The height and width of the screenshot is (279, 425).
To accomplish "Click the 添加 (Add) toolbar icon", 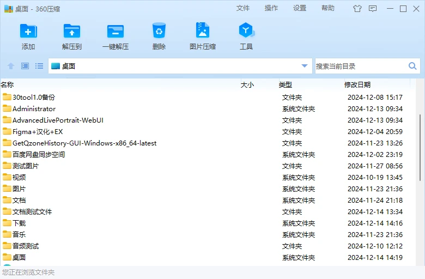I will click(28, 31).
